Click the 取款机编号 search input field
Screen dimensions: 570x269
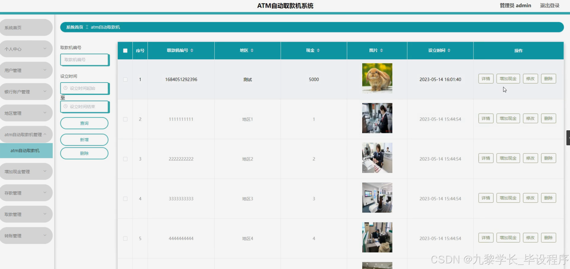pyautogui.click(x=85, y=60)
